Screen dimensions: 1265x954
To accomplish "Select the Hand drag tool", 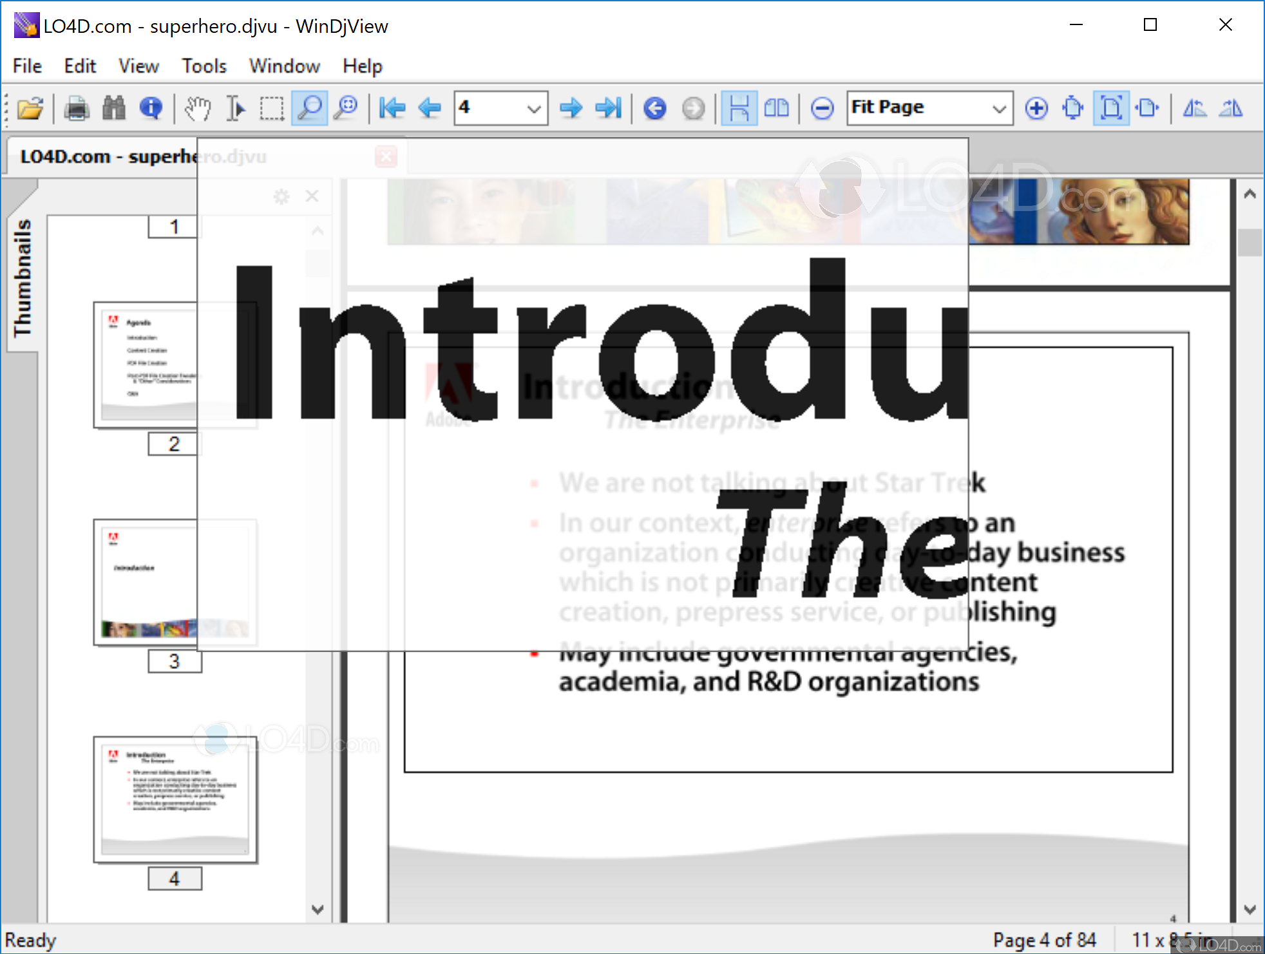I will coord(197,108).
